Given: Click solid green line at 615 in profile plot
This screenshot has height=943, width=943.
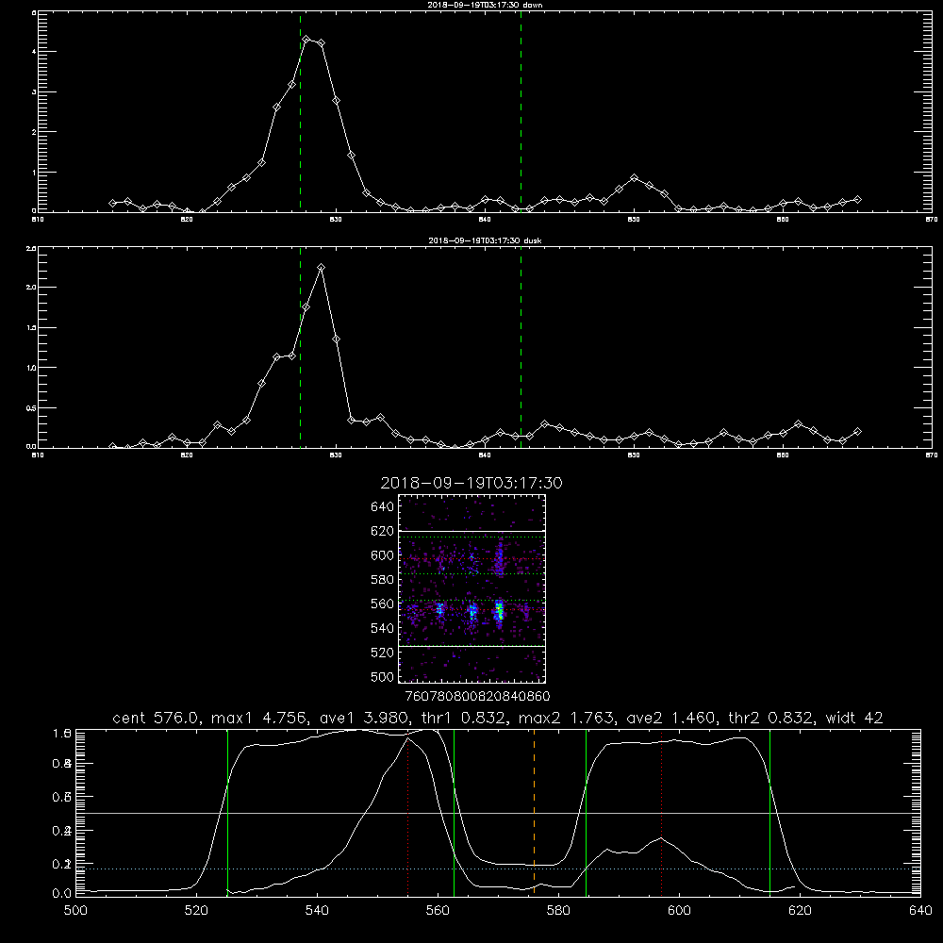Looking at the screenshot, I should pos(769,812).
